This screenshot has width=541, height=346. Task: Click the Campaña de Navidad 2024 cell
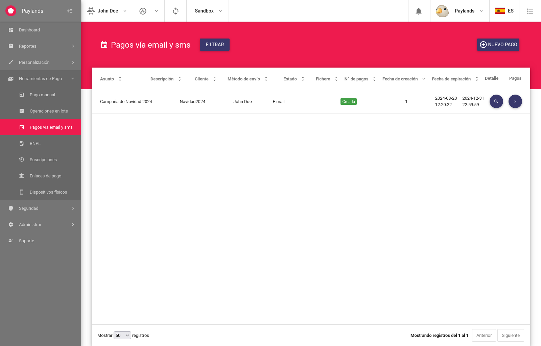click(126, 101)
